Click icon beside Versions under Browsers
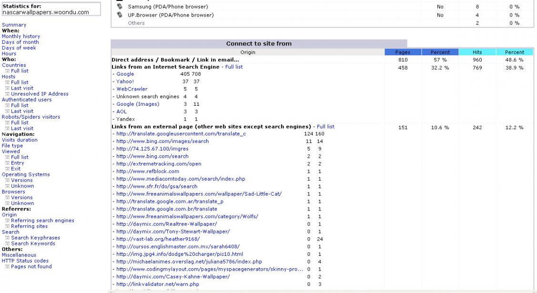This screenshot has width=537, height=293. tap(7, 198)
